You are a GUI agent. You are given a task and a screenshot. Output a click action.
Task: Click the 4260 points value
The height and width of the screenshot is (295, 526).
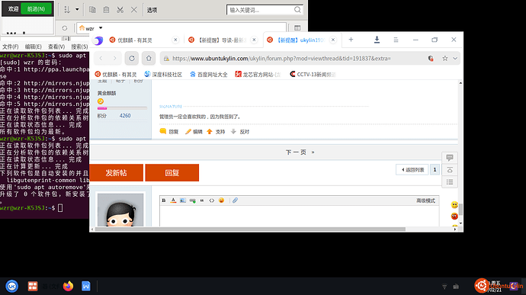click(x=125, y=116)
